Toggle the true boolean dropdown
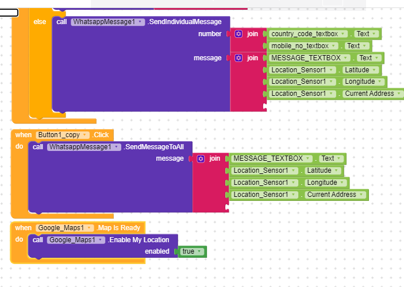 (192, 251)
